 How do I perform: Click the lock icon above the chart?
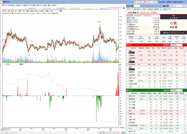coord(124,8)
